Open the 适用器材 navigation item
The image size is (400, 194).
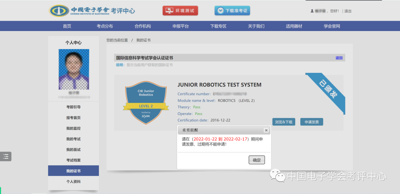294,26
